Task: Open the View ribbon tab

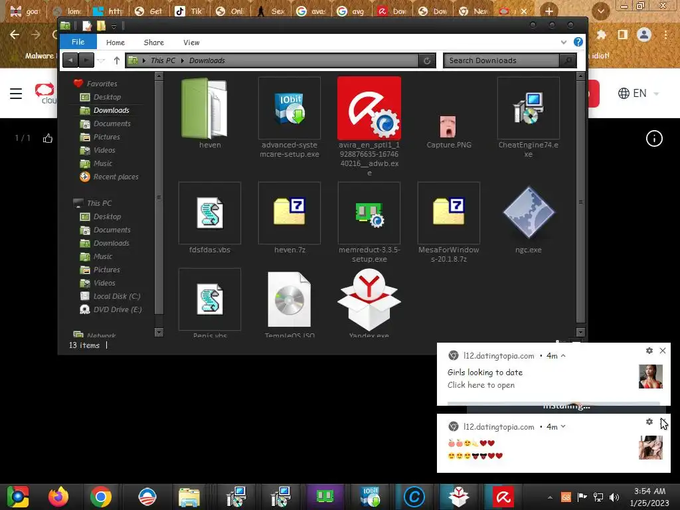Action: point(191,42)
